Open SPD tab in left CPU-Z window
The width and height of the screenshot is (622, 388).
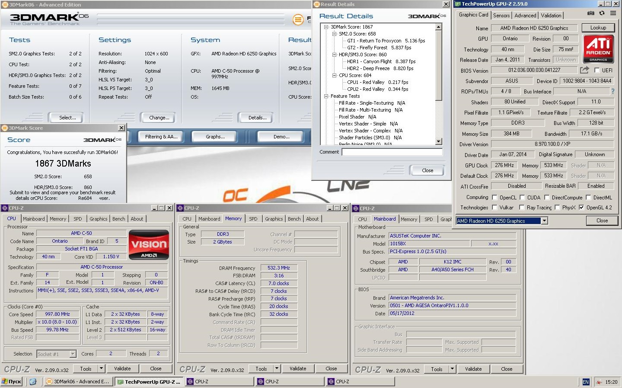78,219
